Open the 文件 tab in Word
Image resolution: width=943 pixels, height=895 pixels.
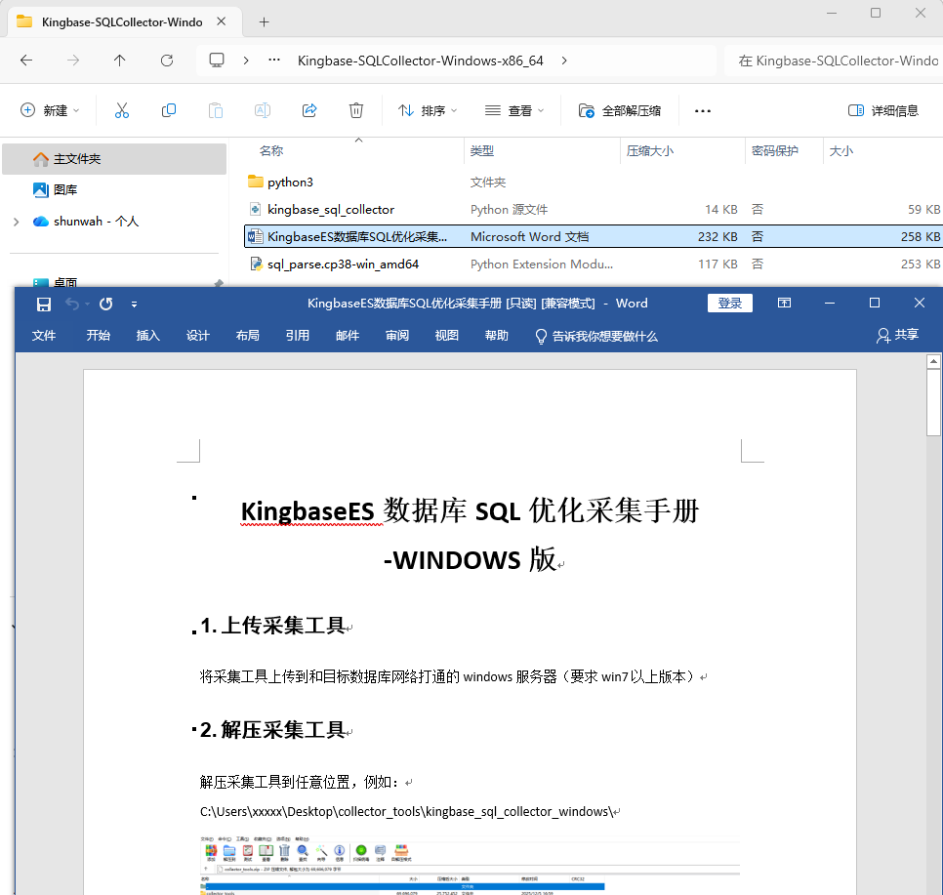point(44,336)
